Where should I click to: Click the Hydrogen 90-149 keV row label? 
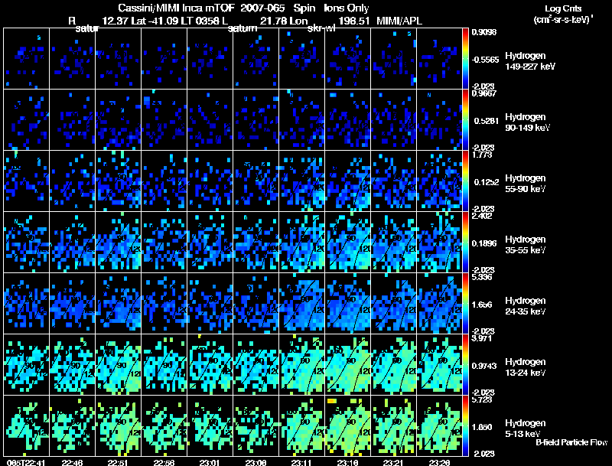[x=527, y=122]
